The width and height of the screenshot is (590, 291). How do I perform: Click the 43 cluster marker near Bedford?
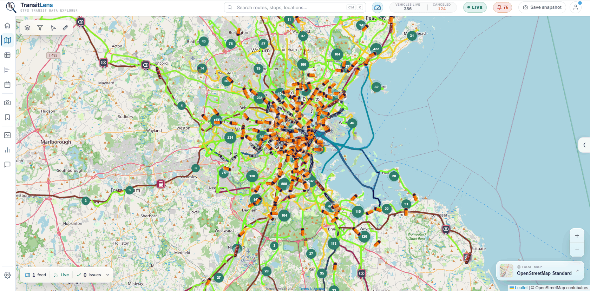(204, 41)
